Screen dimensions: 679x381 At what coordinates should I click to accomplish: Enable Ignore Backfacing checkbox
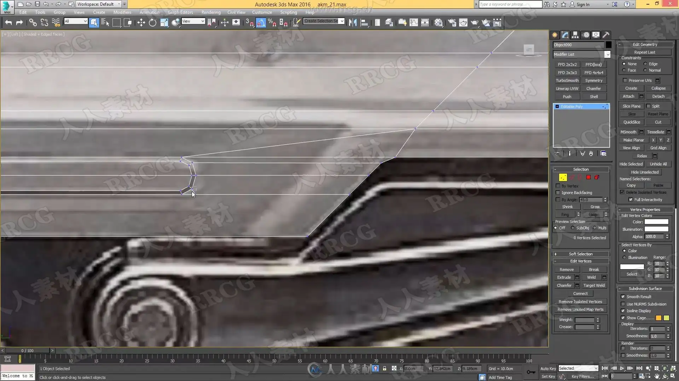click(558, 193)
